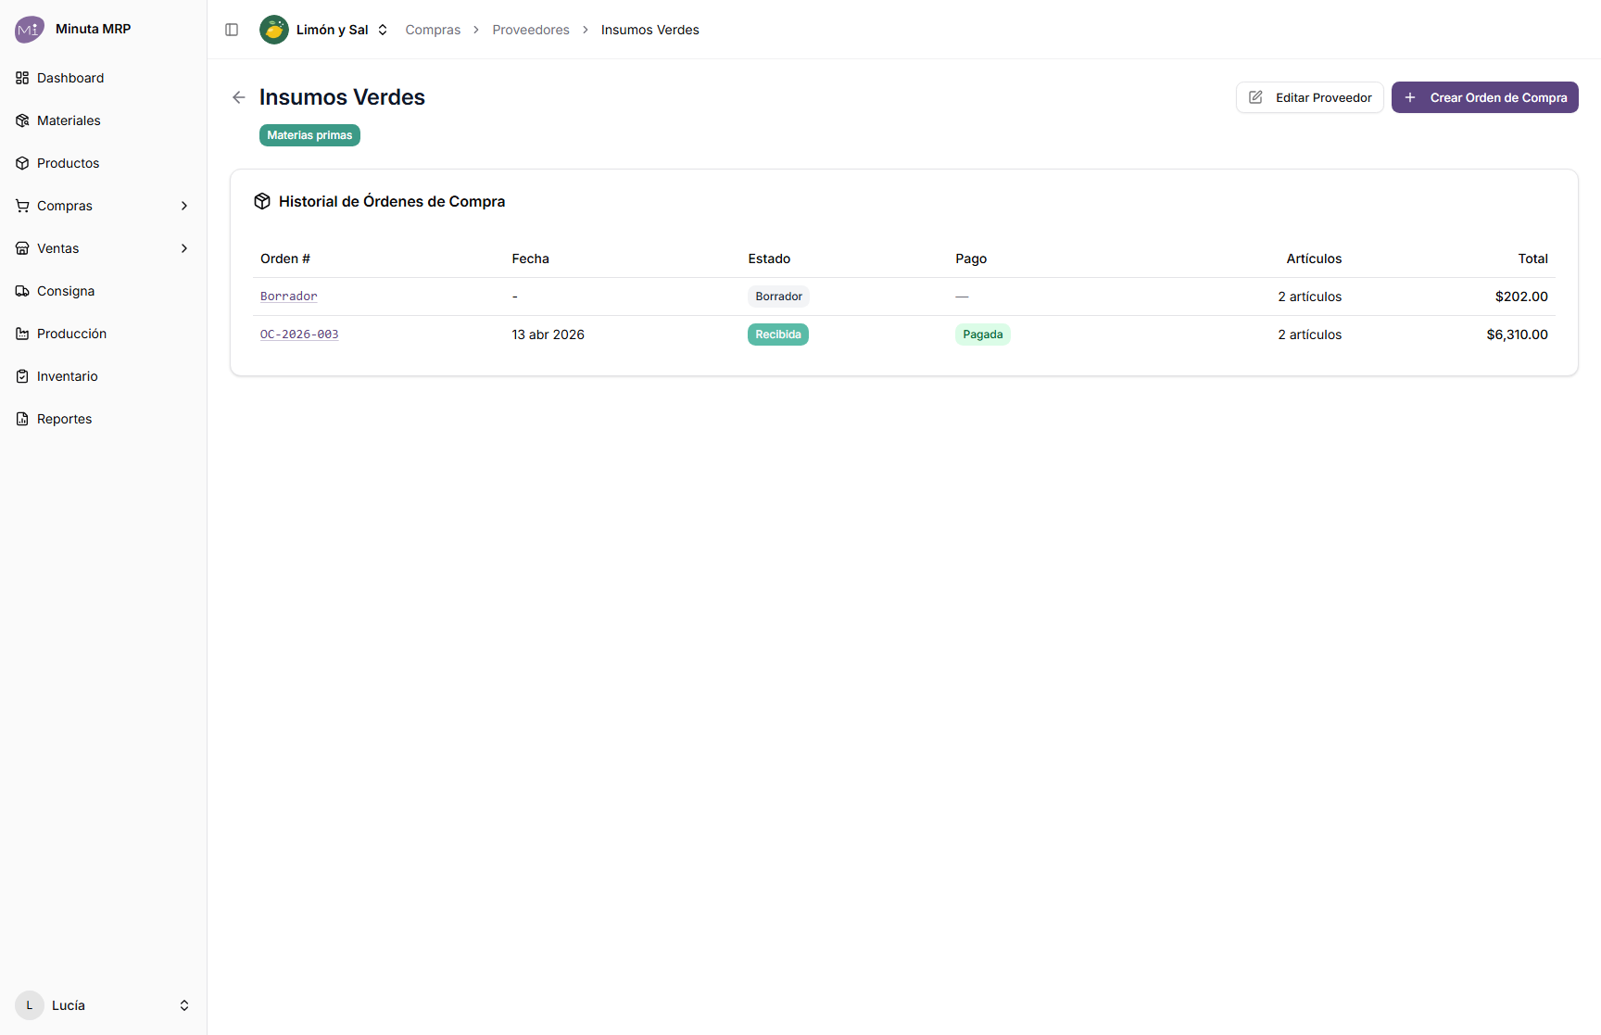The width and height of the screenshot is (1601, 1035).
Task: Click the Producción factory icon
Action: (22, 334)
